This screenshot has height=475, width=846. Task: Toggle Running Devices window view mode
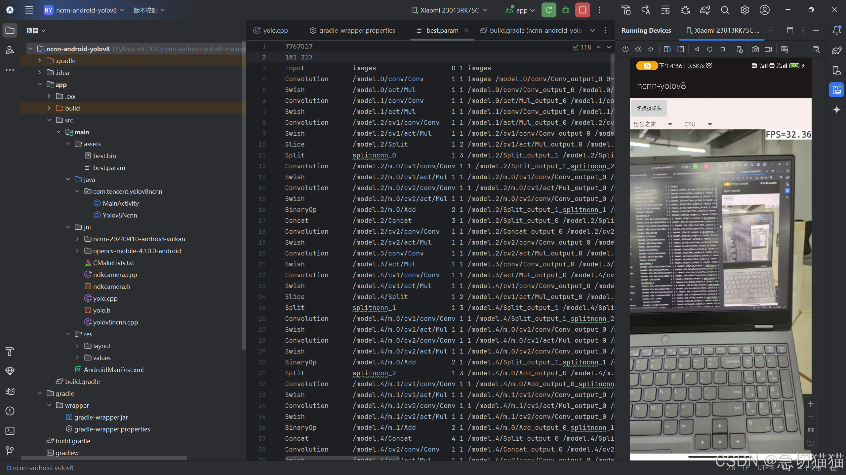pyautogui.click(x=790, y=30)
